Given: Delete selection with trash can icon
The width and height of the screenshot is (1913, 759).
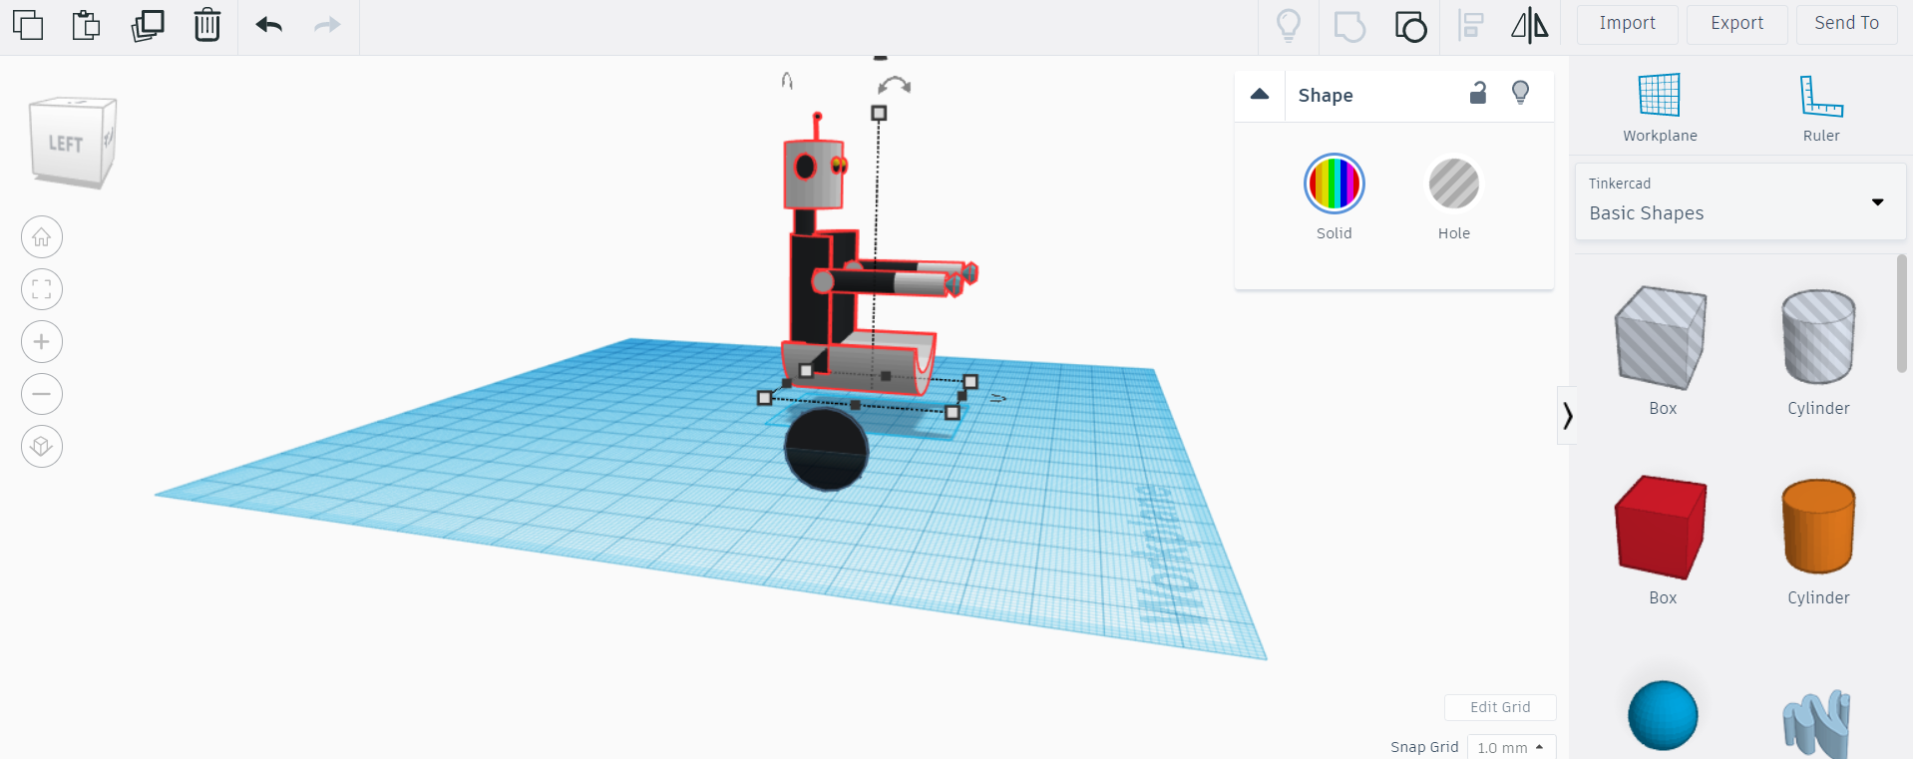Looking at the screenshot, I should 207,24.
